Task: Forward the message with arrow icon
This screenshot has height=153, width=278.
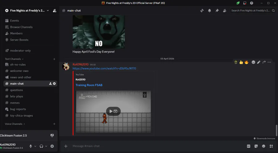Action: (264, 62)
